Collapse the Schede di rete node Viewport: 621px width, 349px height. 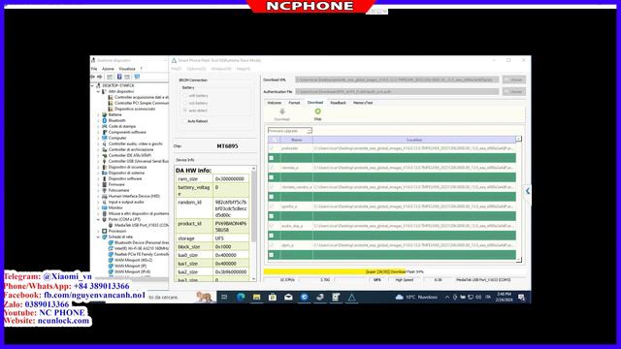(x=98, y=237)
